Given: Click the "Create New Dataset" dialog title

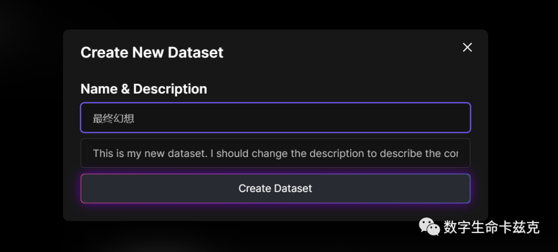Looking at the screenshot, I should point(152,53).
